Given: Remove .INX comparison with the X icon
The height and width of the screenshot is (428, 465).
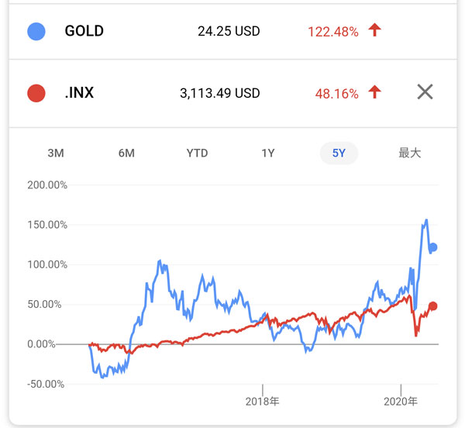Looking at the screenshot, I should click(x=425, y=92).
